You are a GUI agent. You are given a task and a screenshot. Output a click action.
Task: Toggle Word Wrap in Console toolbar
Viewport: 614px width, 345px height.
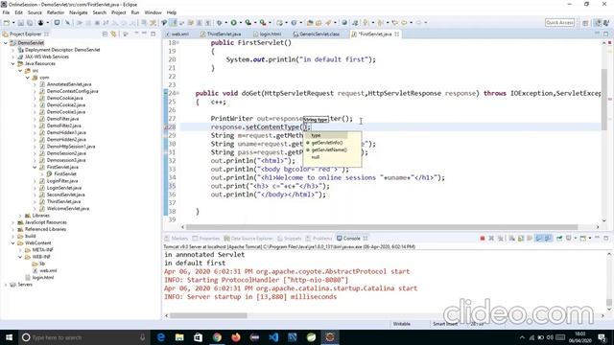point(530,239)
